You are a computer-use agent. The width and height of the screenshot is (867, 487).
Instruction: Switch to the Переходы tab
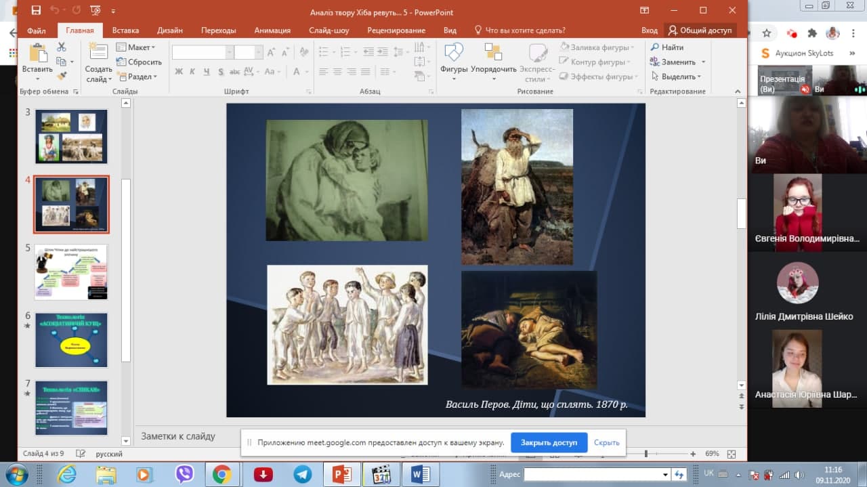[218, 30]
